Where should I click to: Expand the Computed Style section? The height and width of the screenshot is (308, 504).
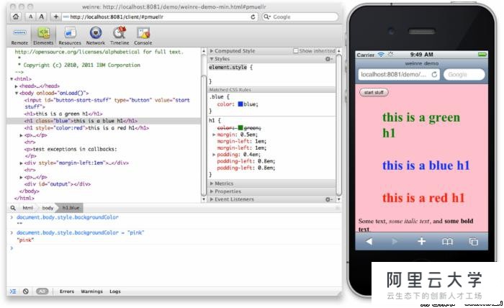(x=212, y=51)
